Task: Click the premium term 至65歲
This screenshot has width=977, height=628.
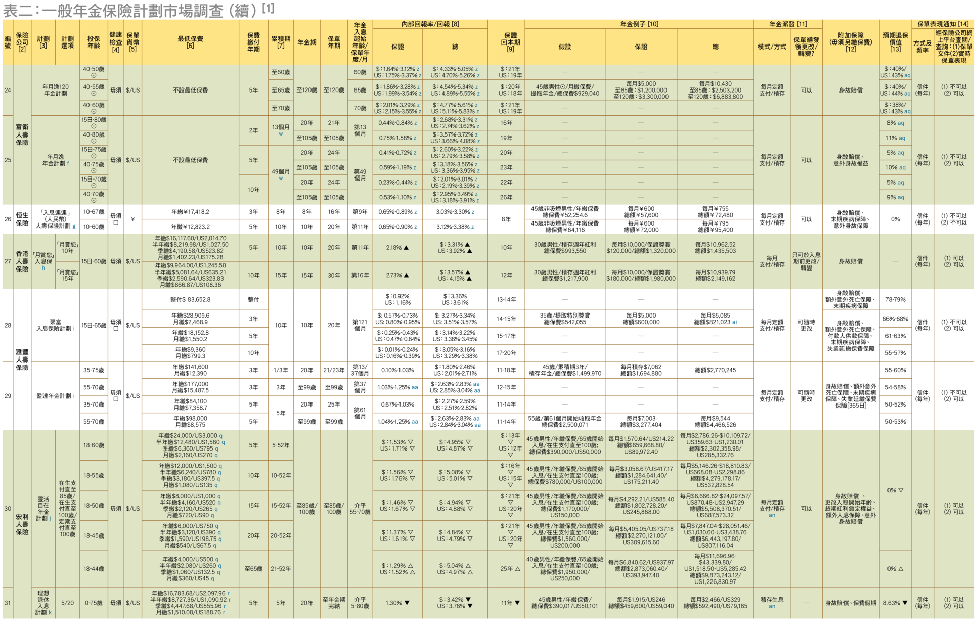Action: 253,569
